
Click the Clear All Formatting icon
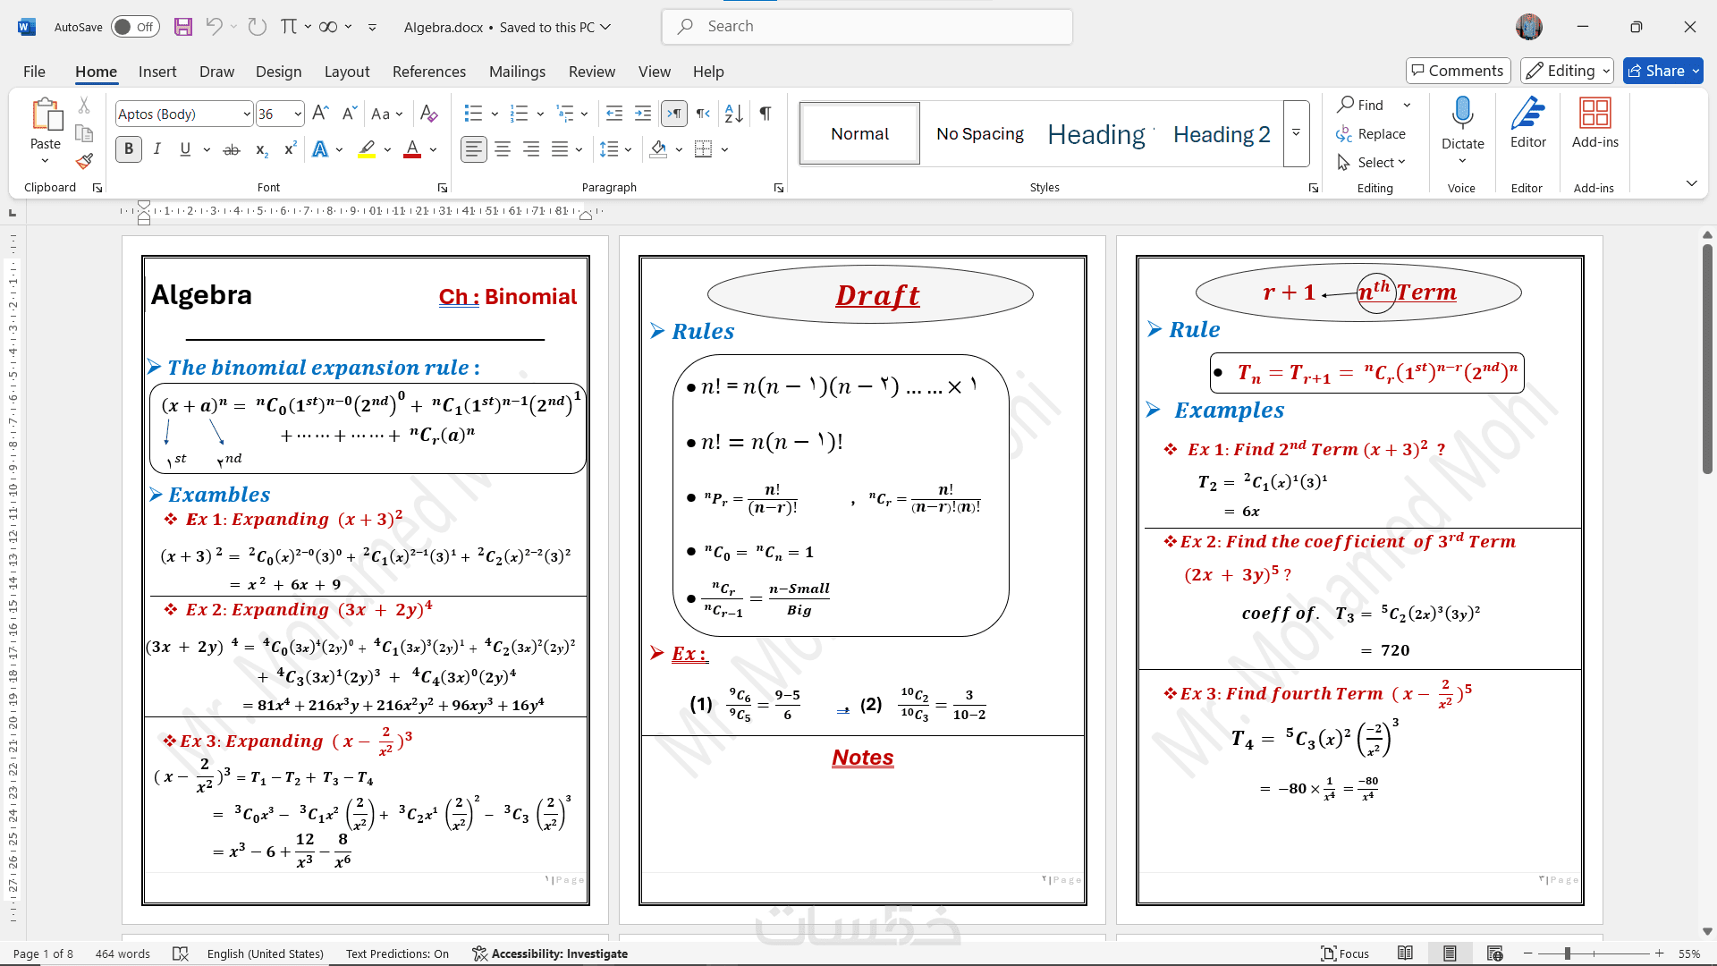[428, 114]
